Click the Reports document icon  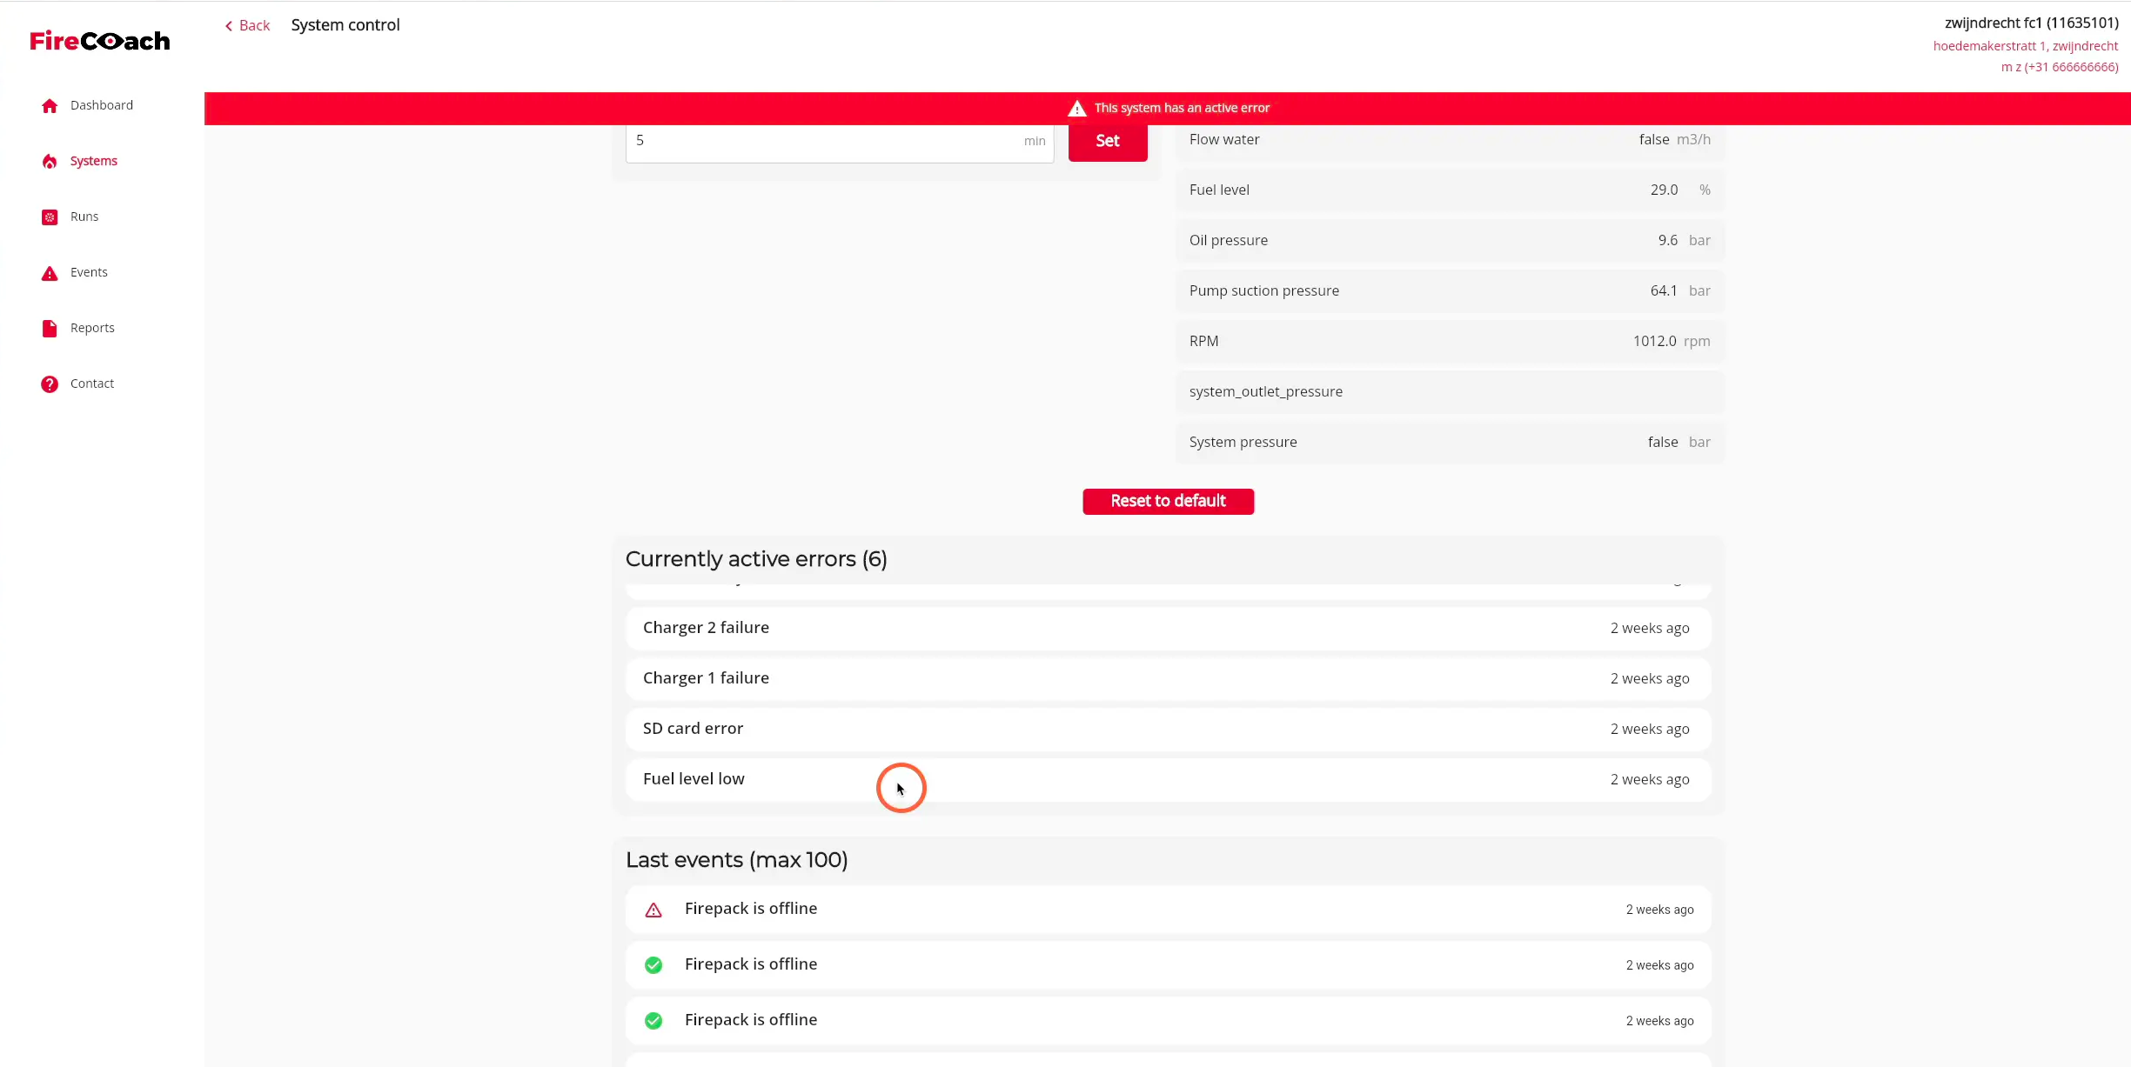point(50,329)
